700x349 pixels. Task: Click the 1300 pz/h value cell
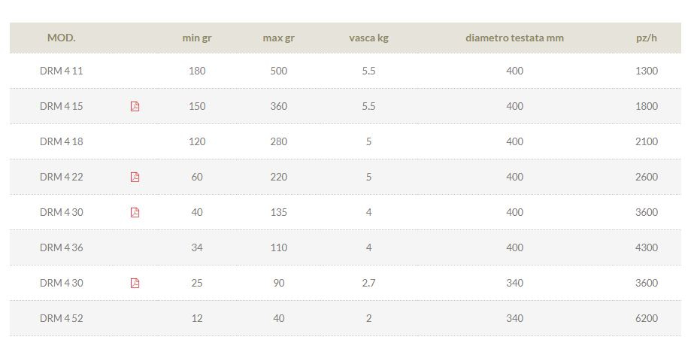(647, 71)
